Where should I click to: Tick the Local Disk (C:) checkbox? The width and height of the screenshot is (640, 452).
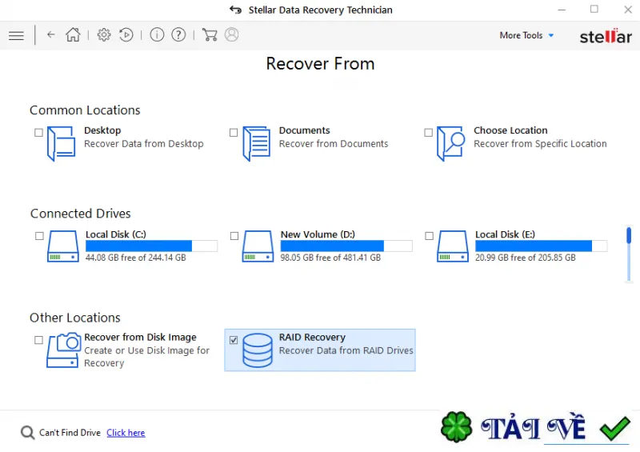coord(39,236)
